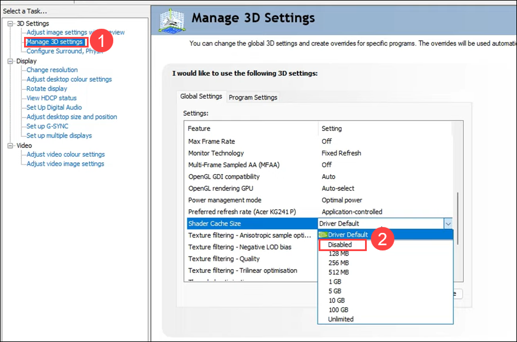Click the Fixed Refresh setting value
The width and height of the screenshot is (517, 342).
point(342,153)
